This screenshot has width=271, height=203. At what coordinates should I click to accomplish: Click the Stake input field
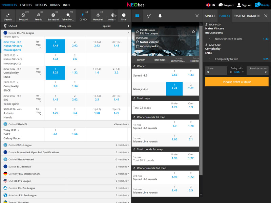216,70
